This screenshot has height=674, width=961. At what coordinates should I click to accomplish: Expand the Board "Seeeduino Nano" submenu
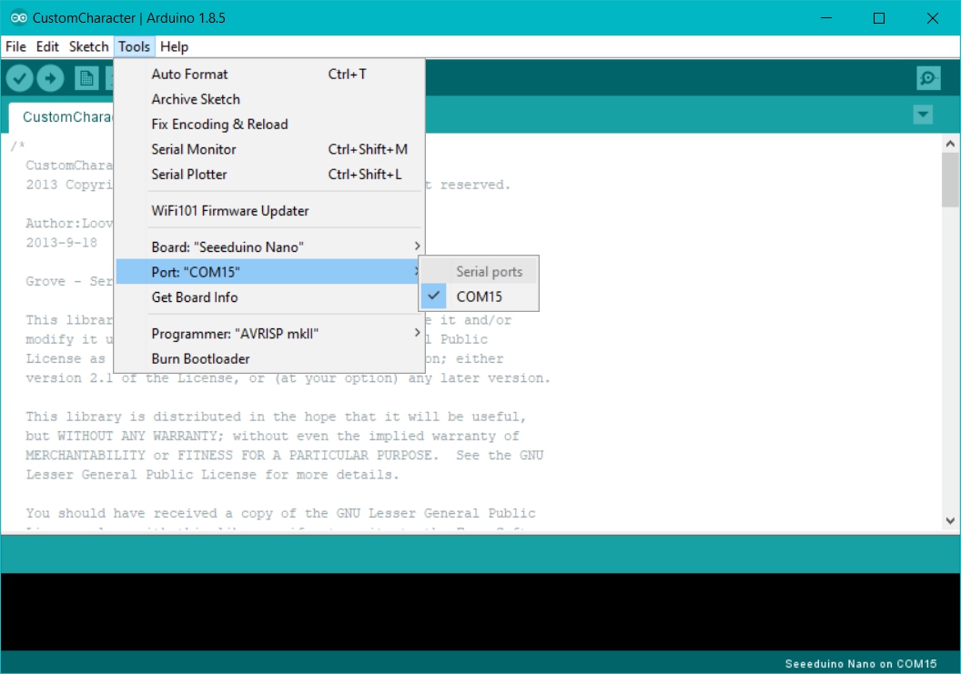(269, 246)
